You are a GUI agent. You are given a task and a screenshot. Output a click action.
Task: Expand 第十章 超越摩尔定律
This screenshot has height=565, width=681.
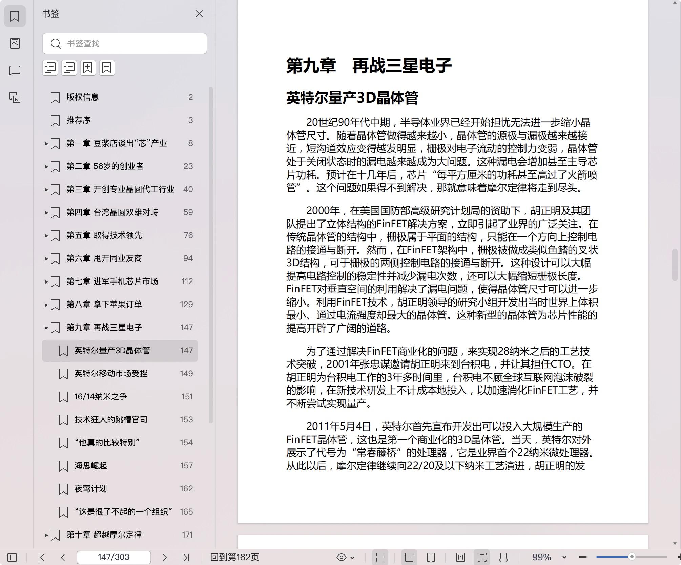46,535
